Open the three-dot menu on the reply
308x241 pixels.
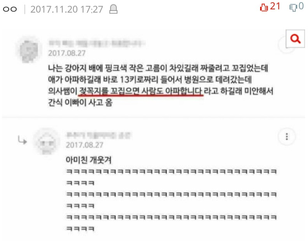pyautogui.click(x=287, y=137)
